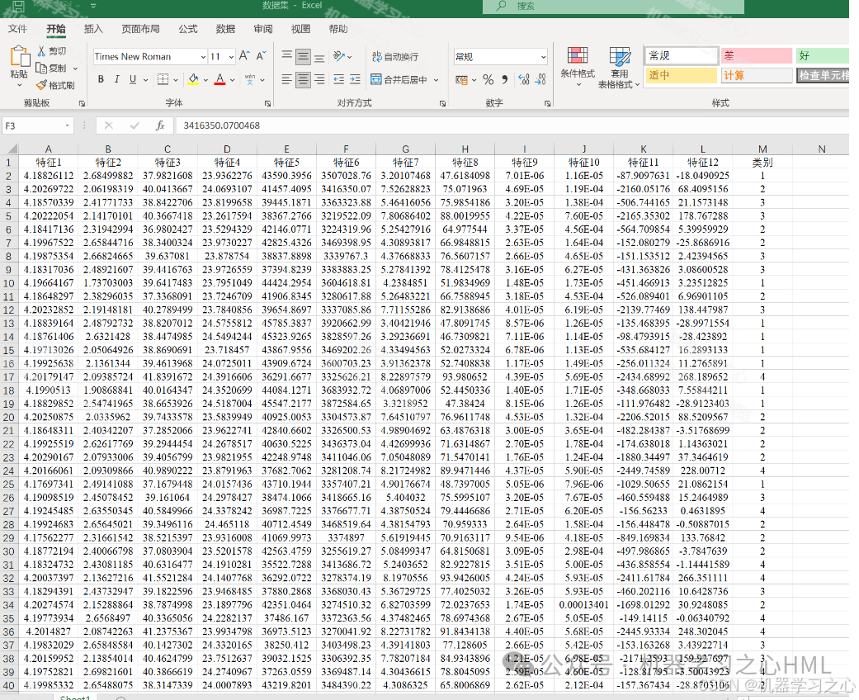Image resolution: width=859 pixels, height=700 pixels.
Task: Expand the font color dropdown arrow
Action: pos(233,80)
